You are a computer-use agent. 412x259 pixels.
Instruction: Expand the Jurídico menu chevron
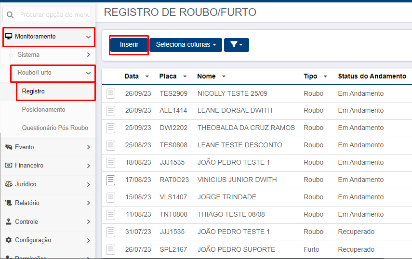pyautogui.click(x=89, y=184)
